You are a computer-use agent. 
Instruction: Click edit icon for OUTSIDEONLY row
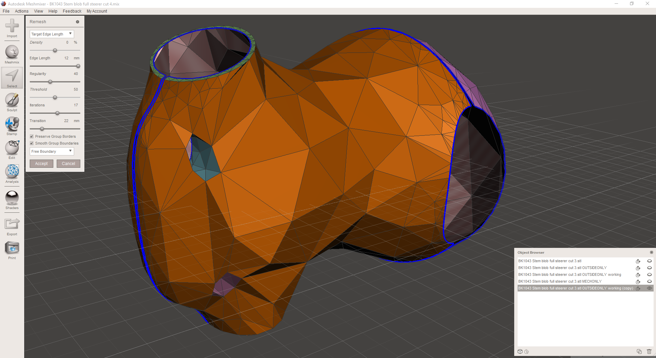(x=638, y=268)
